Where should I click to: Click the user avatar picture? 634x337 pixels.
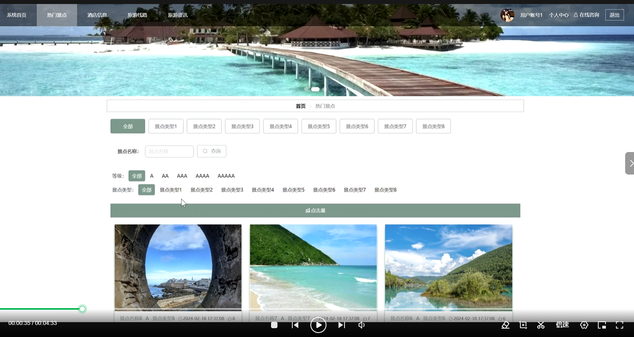click(507, 15)
